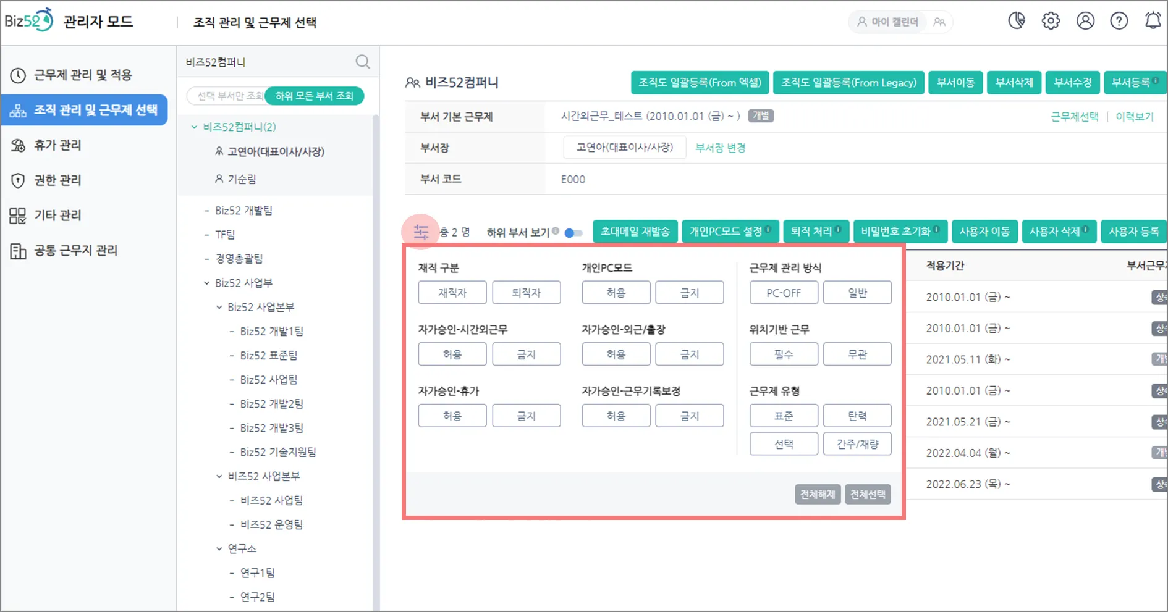
Task: Toggle 금지 under 자가승인-시간외근무
Action: click(527, 354)
